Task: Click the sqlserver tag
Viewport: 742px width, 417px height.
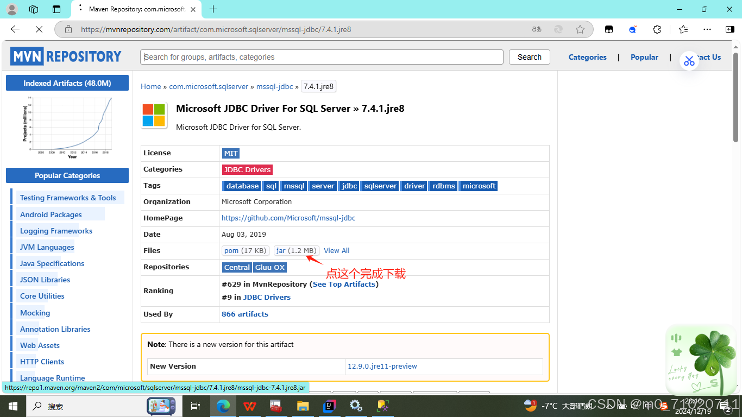Action: point(380,186)
